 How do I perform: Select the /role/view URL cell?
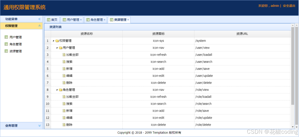point(242,90)
